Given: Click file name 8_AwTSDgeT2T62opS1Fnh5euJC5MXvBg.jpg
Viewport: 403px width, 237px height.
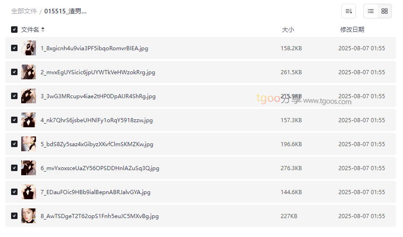Looking at the screenshot, I should [x=100, y=216].
